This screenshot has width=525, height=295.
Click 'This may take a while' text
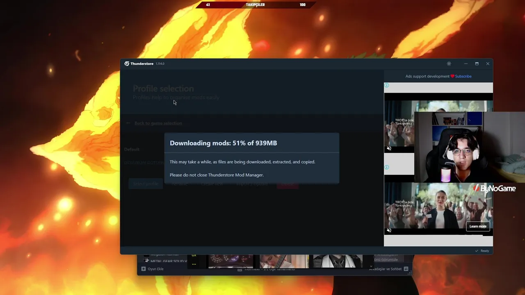(242, 162)
